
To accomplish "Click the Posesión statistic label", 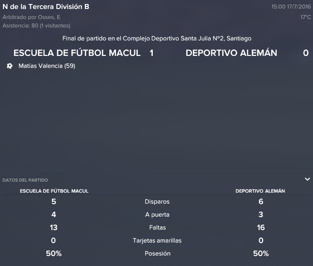I will (157, 254).
